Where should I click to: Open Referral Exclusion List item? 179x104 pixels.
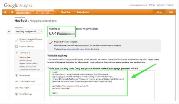(28, 67)
